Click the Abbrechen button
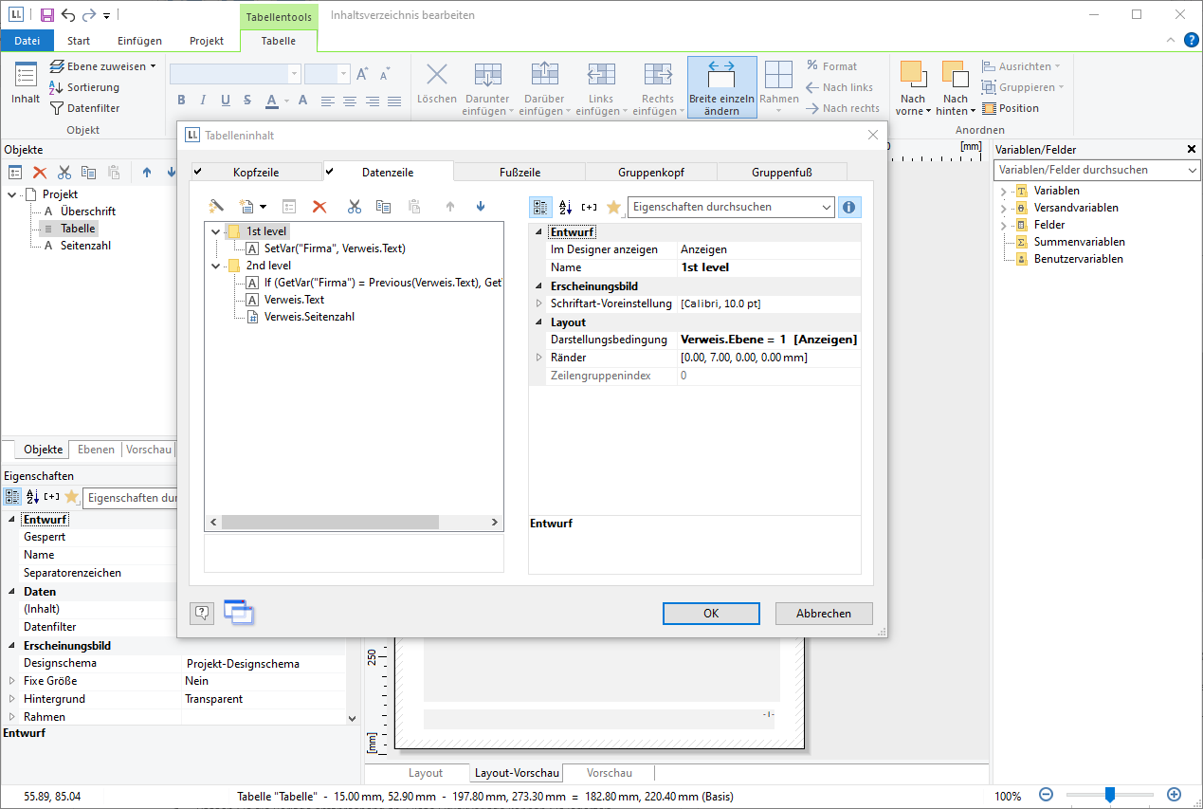This screenshot has height=809, width=1203. click(823, 614)
